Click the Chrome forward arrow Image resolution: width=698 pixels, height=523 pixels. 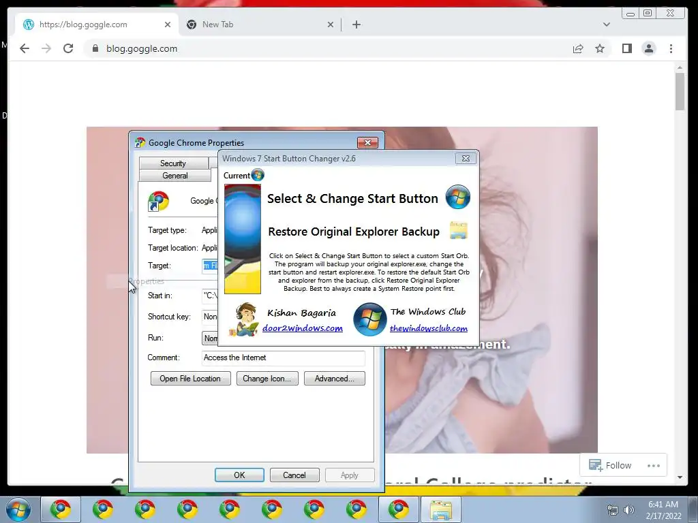[46, 48]
